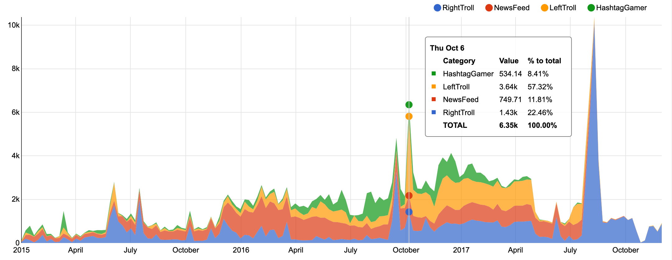Click LeftTroll value 3.64k in tooltip
Viewport: 672px width, 260px height.
coord(508,87)
